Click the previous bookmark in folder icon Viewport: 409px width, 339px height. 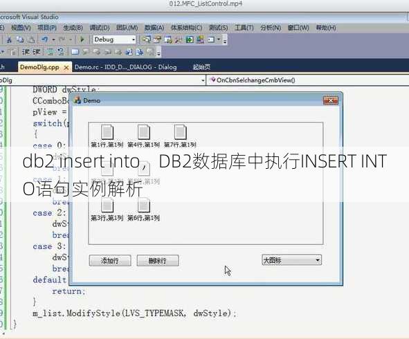[x=140, y=52]
